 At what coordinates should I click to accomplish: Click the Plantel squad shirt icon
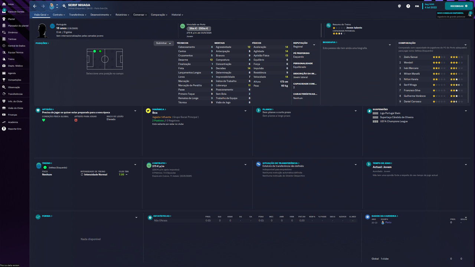[4, 19]
